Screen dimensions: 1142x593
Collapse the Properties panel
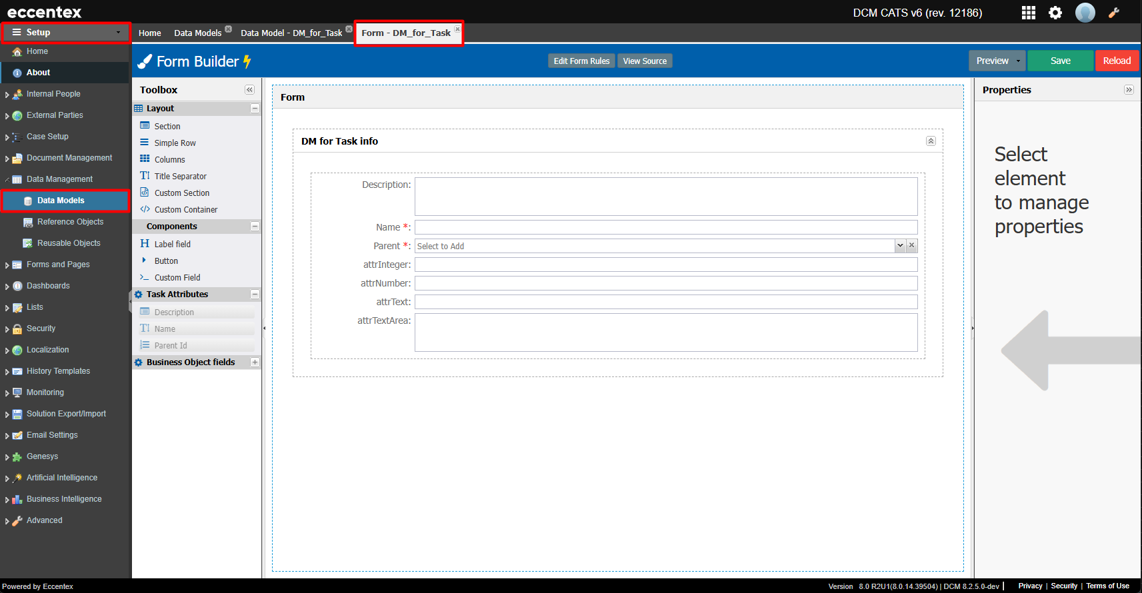click(x=1129, y=90)
